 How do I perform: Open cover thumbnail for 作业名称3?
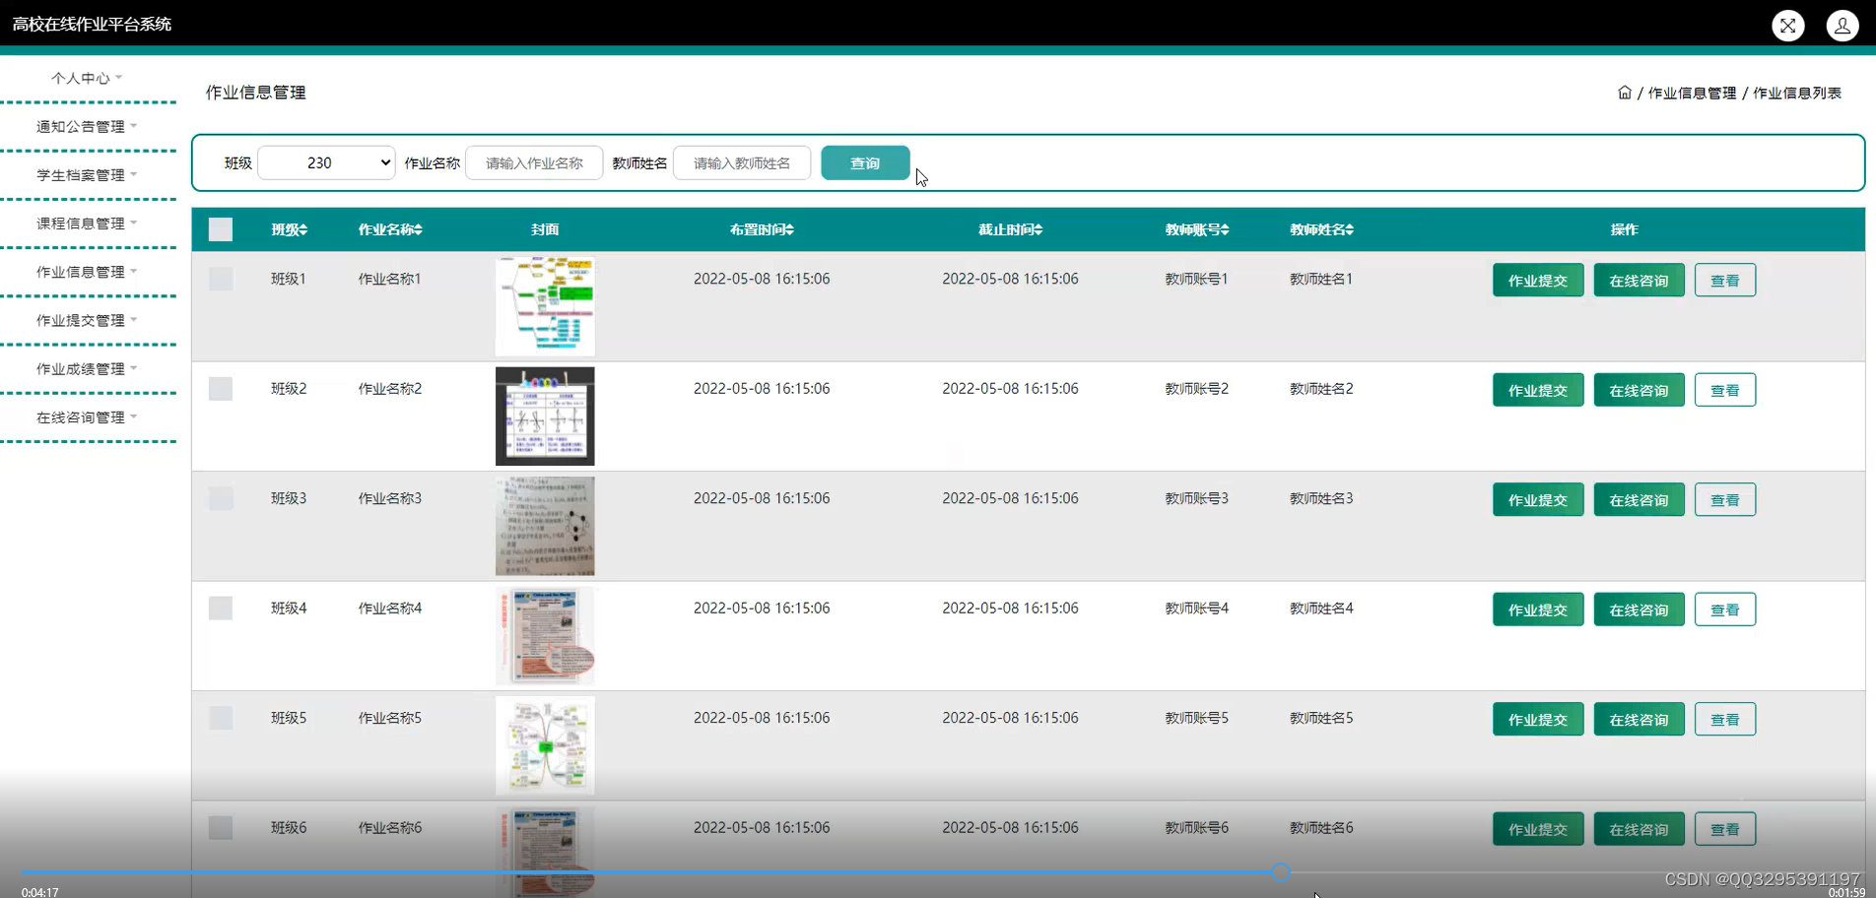[545, 526]
